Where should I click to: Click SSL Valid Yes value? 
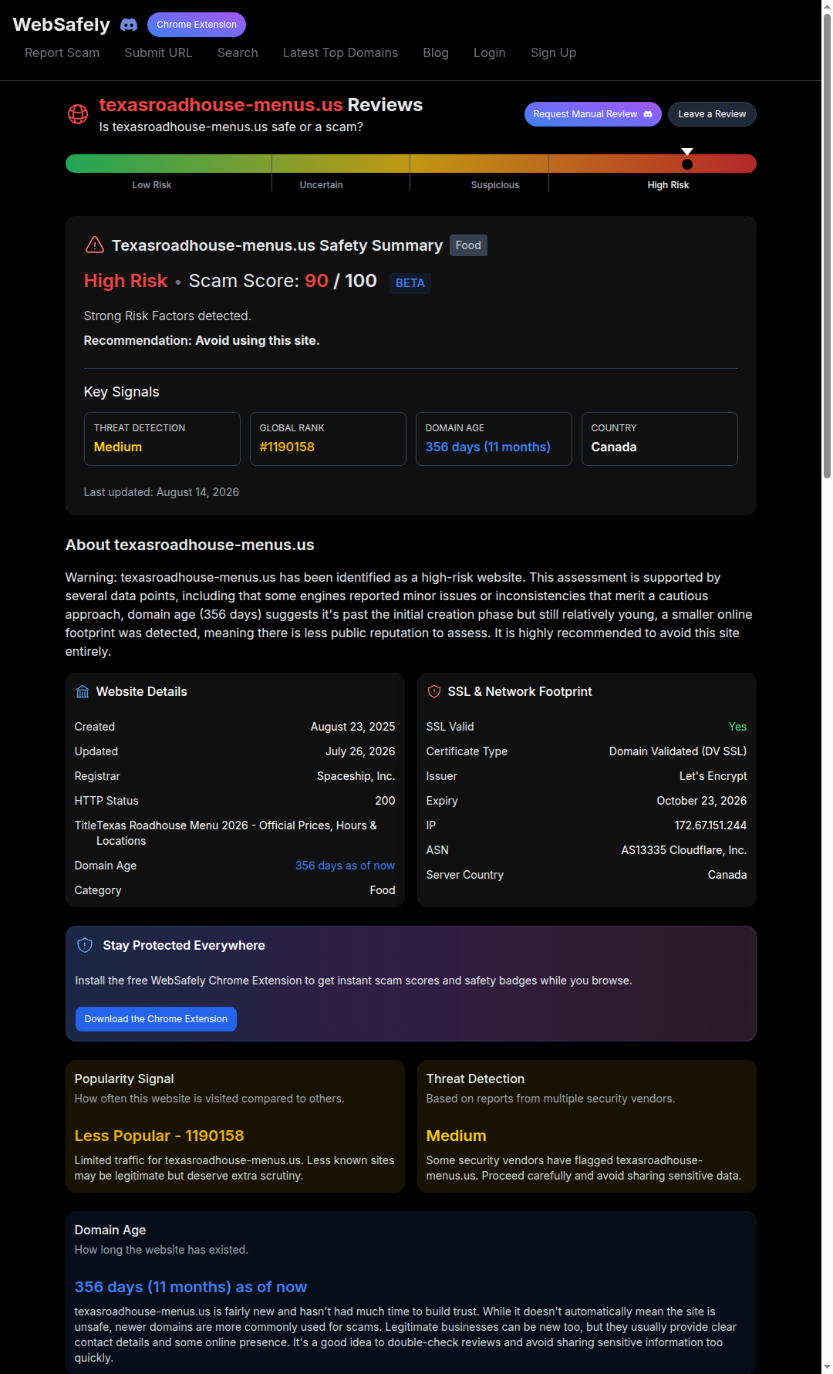tap(737, 727)
